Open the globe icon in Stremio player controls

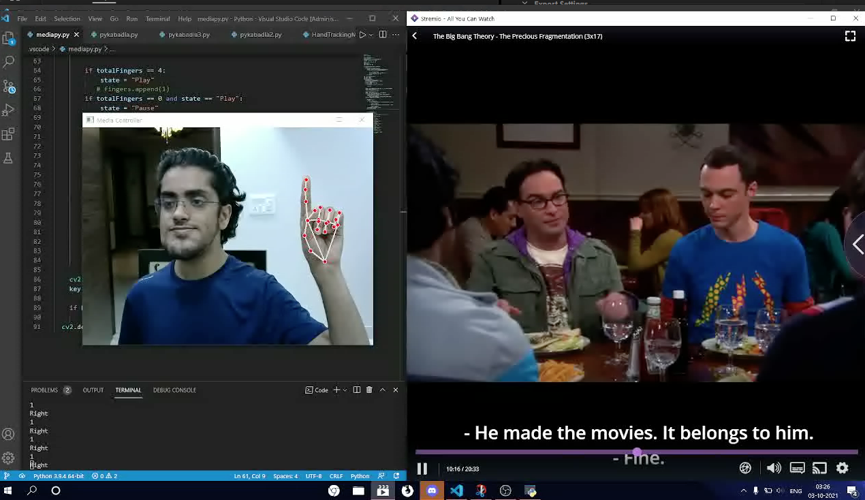[745, 468]
